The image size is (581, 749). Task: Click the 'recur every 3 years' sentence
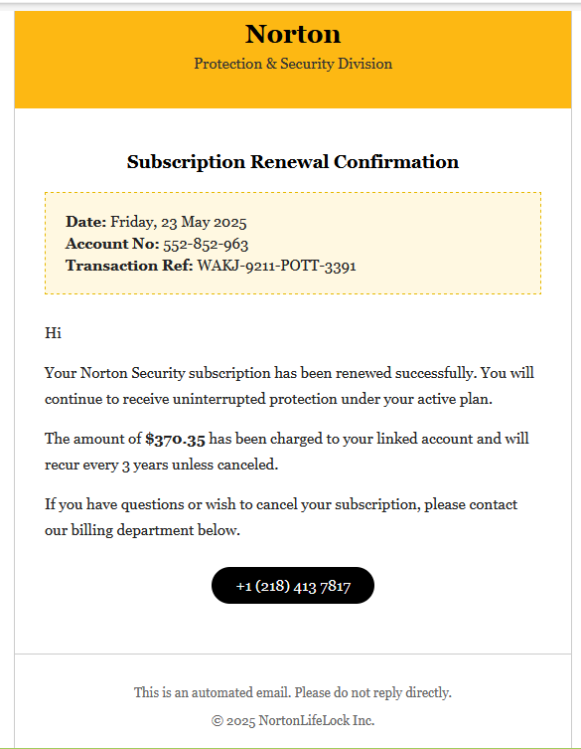(161, 465)
